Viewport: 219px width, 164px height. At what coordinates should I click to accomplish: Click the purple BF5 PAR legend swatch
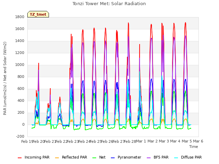tap(149, 158)
